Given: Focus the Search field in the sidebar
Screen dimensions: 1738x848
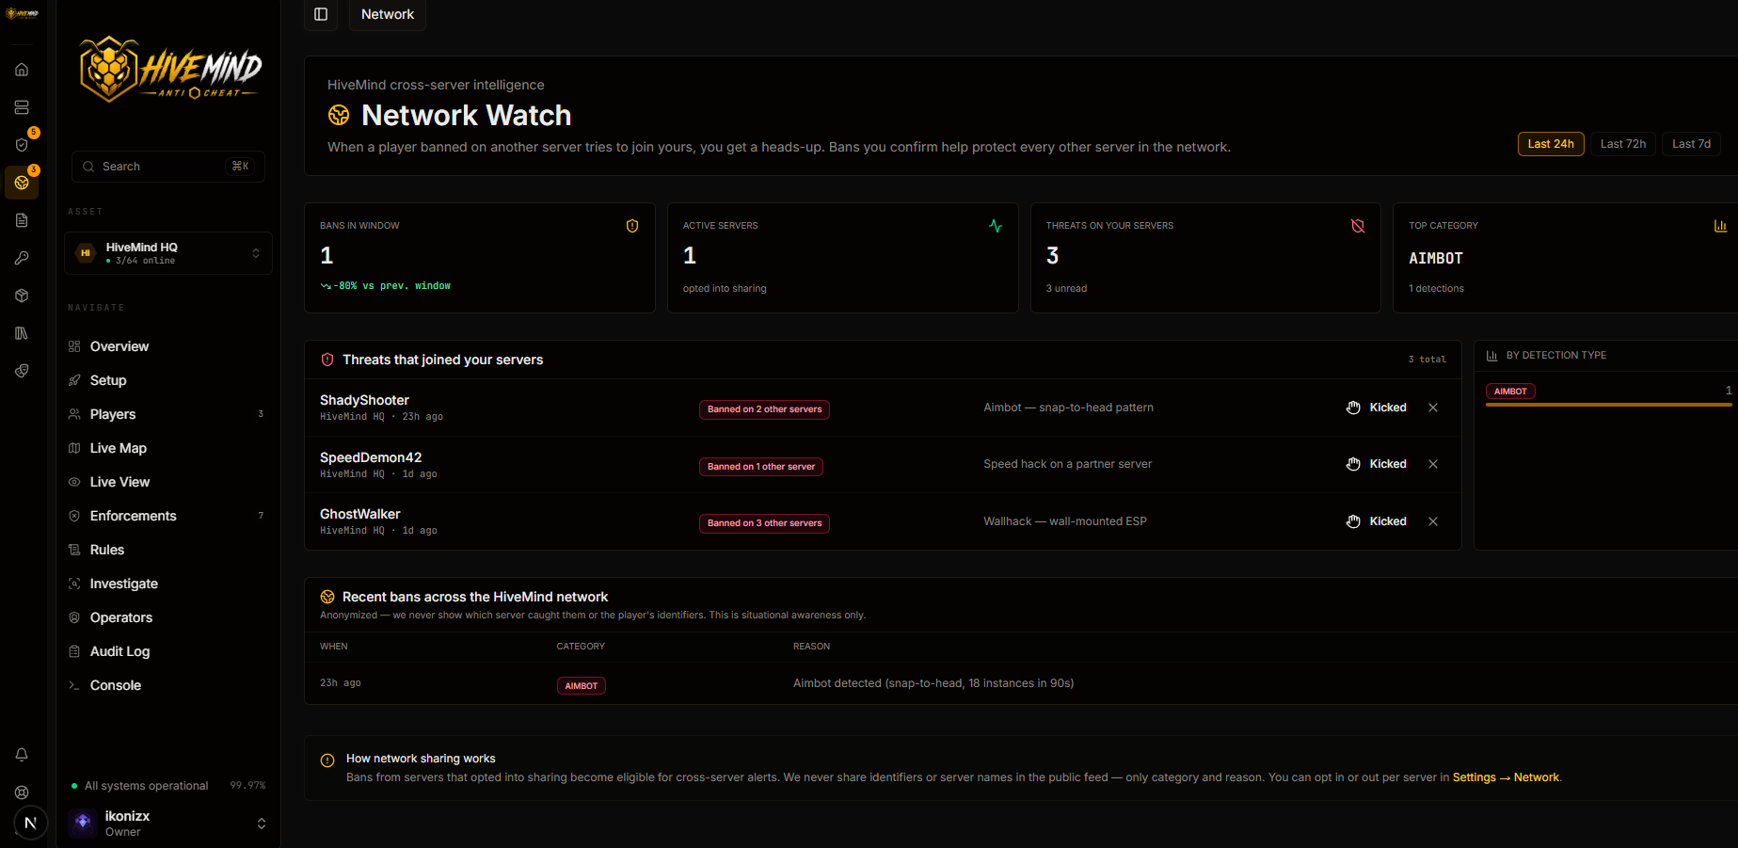Looking at the screenshot, I should [168, 167].
